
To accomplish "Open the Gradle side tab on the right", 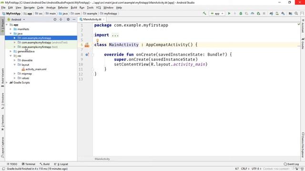I will pyautogui.click(x=303, y=44).
